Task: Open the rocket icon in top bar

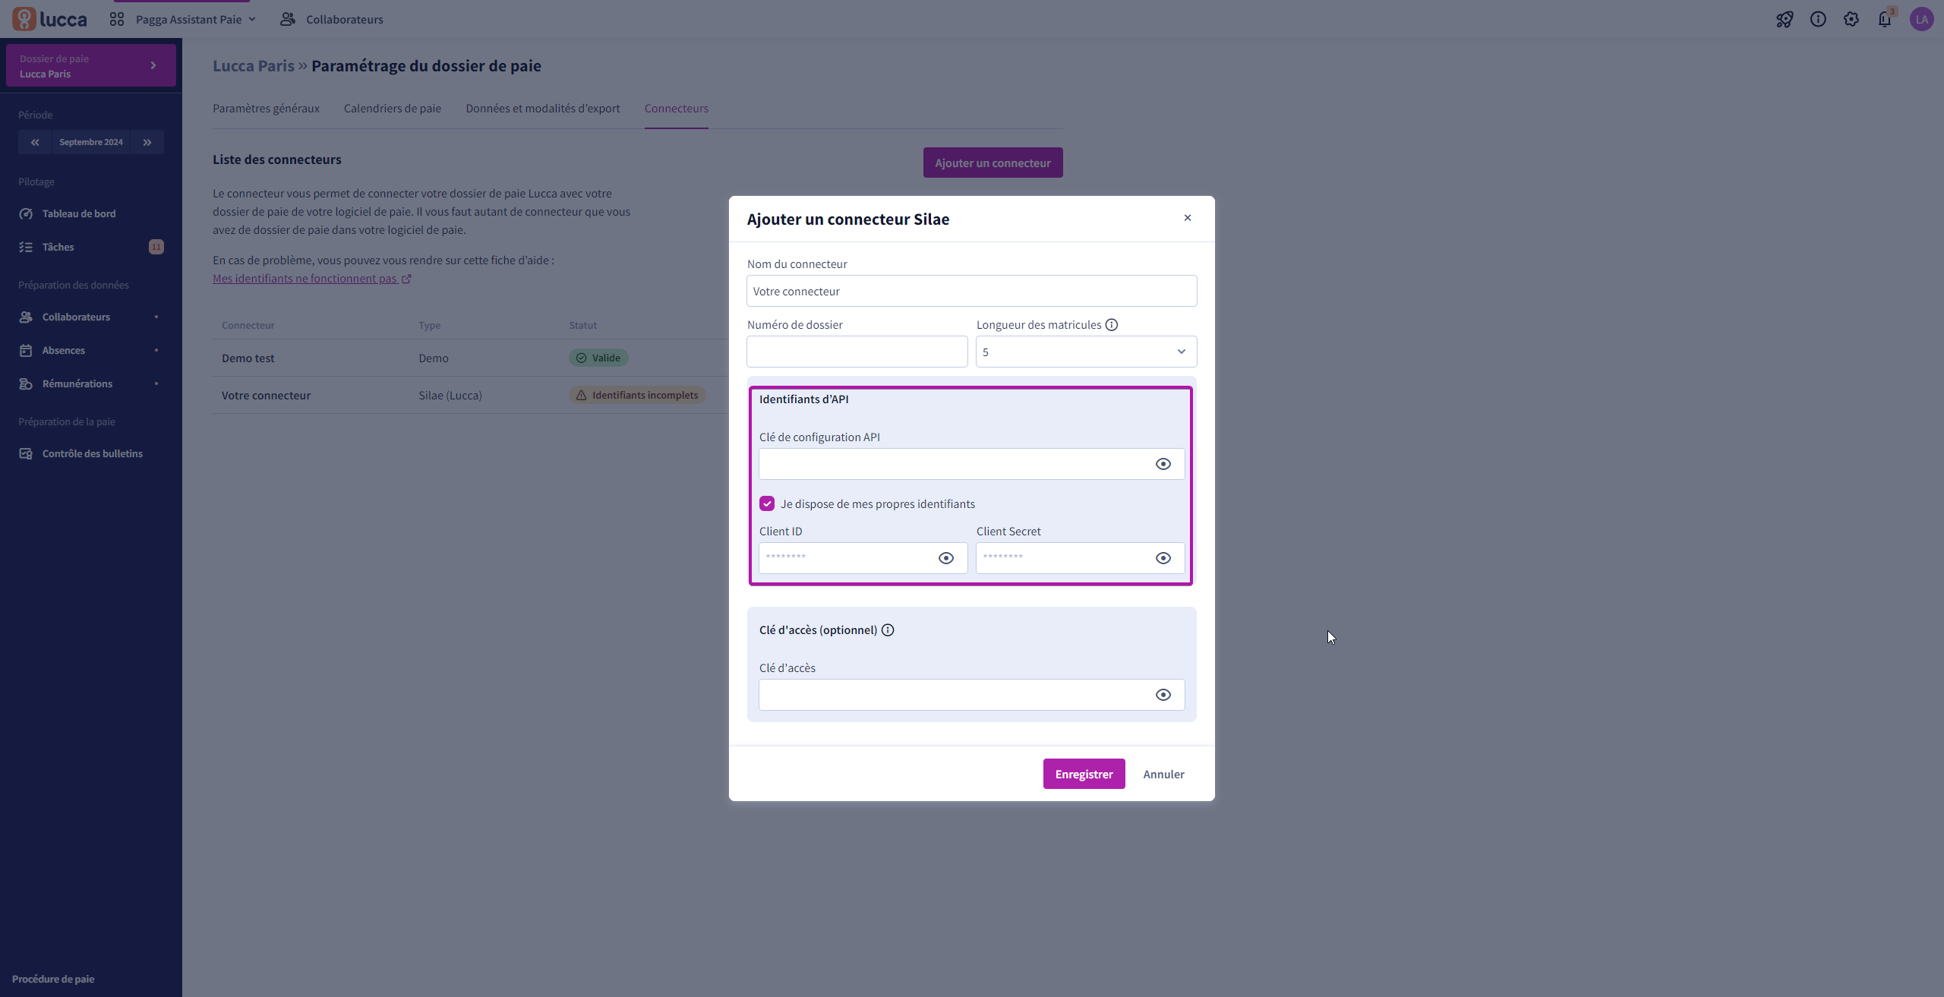Action: pos(1785,19)
